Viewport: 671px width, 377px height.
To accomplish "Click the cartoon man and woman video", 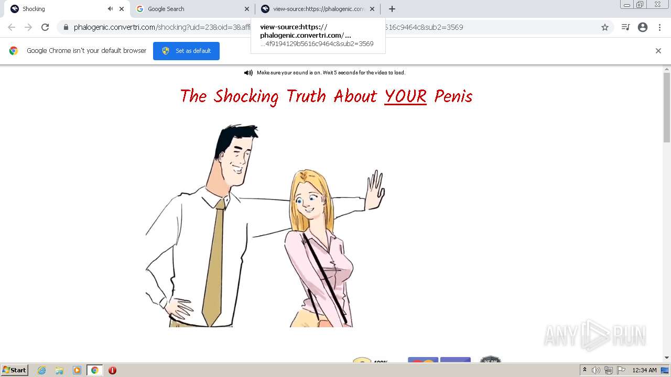I will [x=265, y=225].
